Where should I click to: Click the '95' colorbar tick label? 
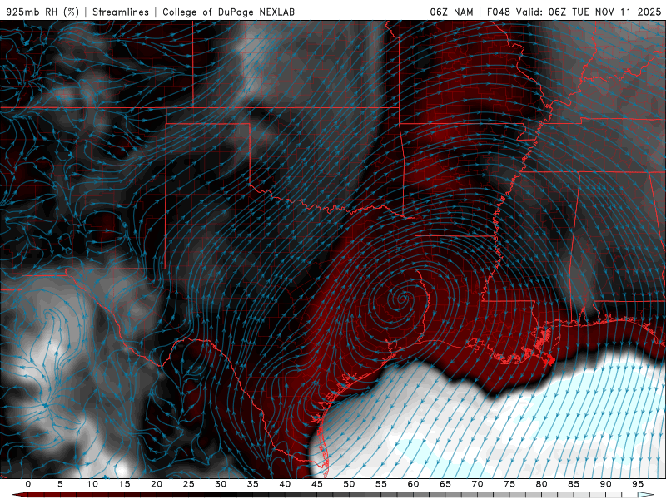coord(638,484)
